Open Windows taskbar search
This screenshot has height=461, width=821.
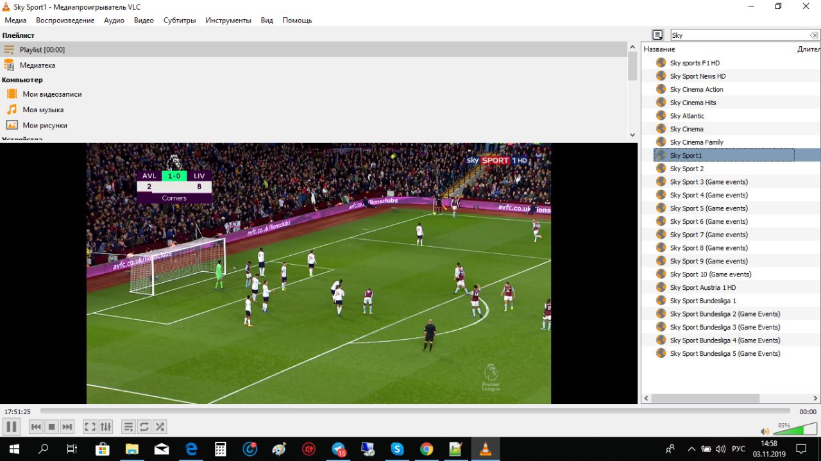tap(44, 449)
